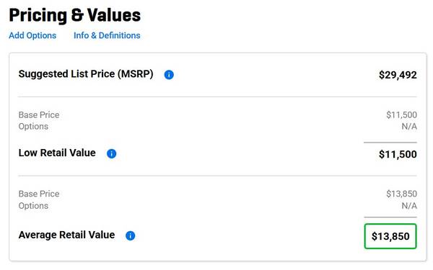Open the Low Retail Value info icon
This screenshot has width=433, height=270.
(111, 154)
